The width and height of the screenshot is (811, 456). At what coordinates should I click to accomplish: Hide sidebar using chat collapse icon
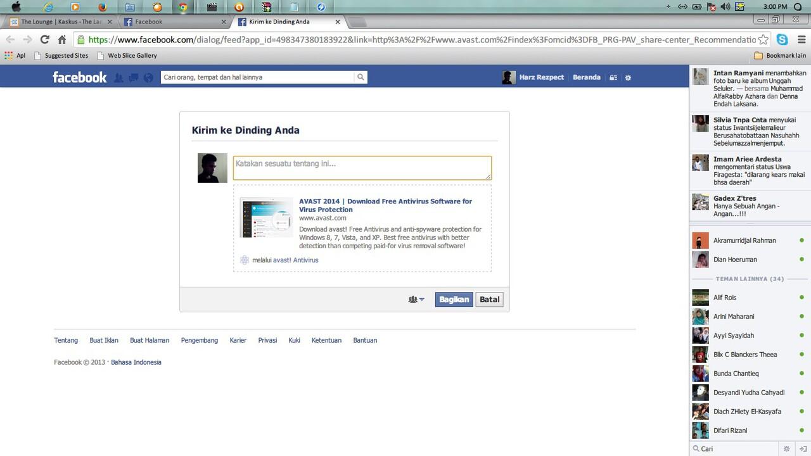803,448
